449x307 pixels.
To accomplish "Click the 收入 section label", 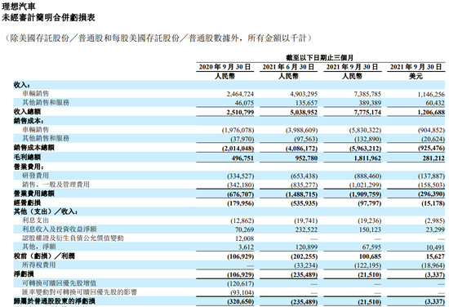I will [x=22, y=85].
